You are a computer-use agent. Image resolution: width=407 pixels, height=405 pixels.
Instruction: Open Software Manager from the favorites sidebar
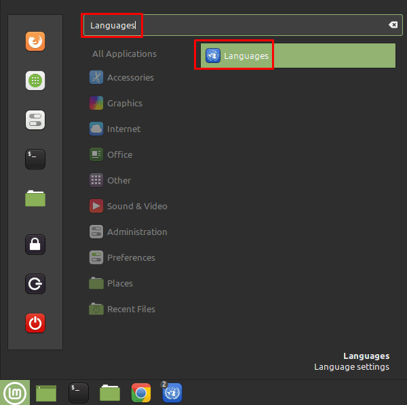click(35, 81)
